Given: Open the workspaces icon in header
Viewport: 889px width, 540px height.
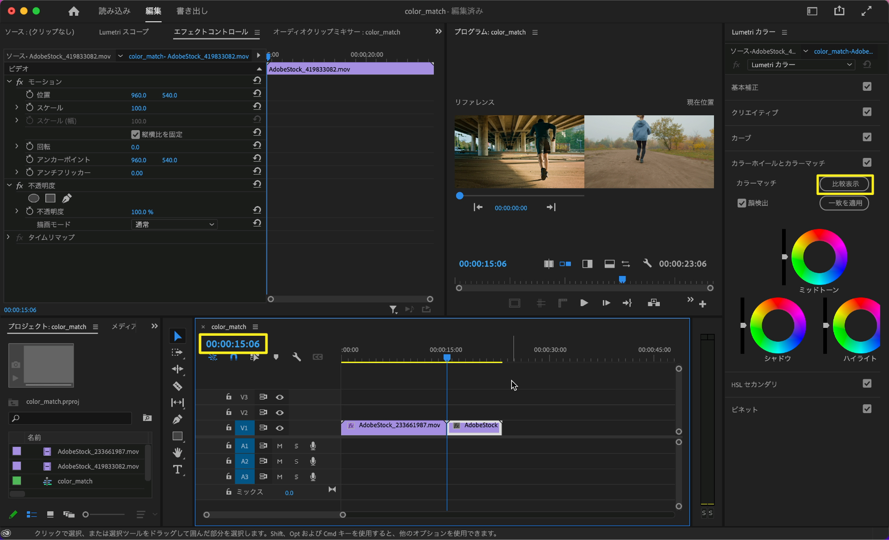Looking at the screenshot, I should (x=812, y=11).
